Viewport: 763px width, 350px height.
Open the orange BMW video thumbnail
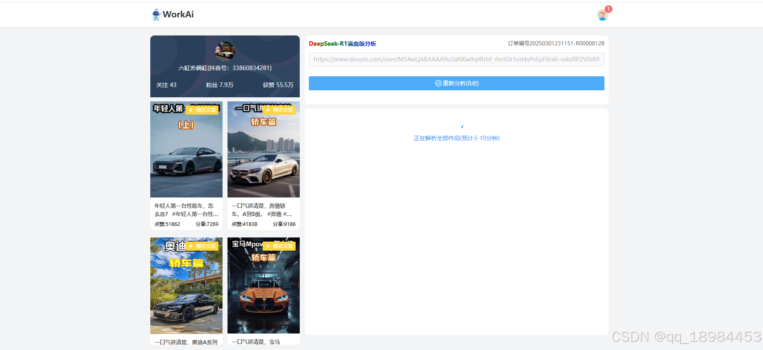[x=263, y=285]
